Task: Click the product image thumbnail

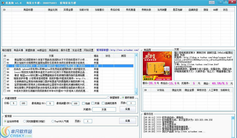Action: click(157, 66)
